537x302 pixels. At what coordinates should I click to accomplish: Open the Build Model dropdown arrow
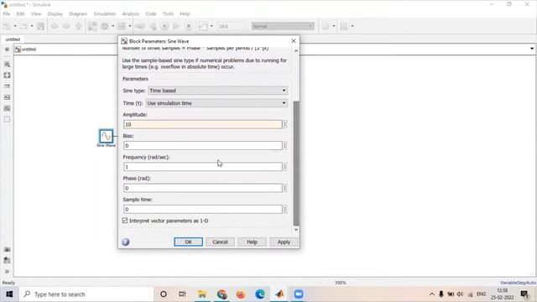(x=352, y=26)
